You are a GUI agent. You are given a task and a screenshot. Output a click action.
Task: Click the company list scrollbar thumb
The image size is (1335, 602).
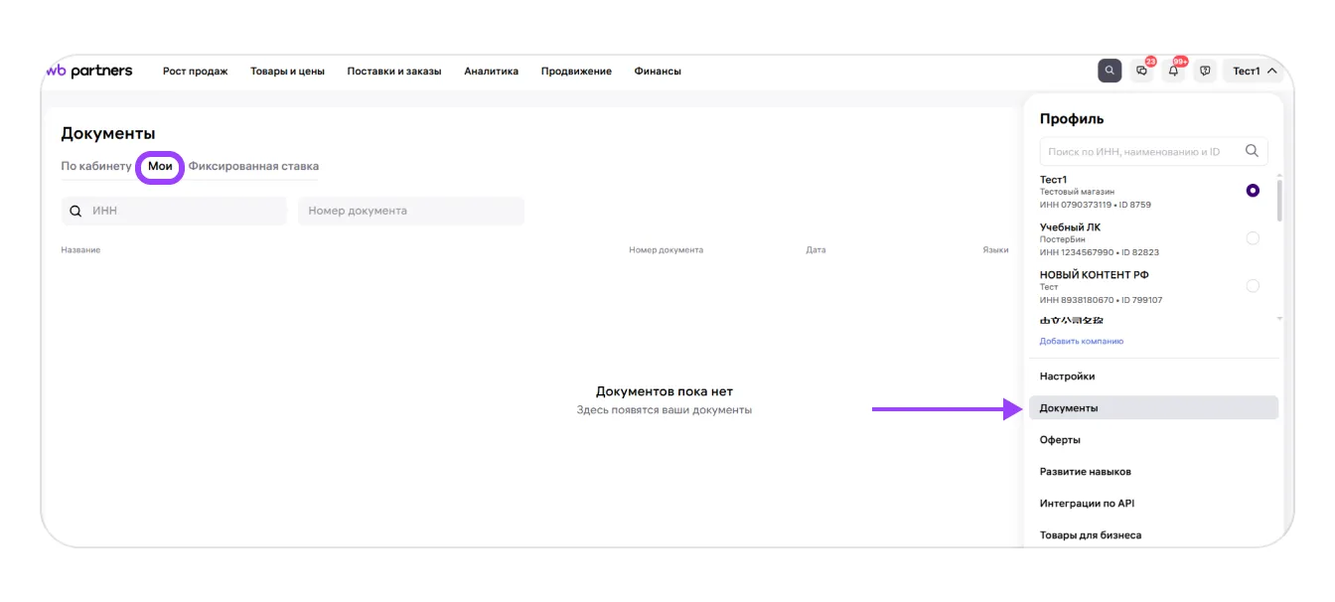coord(1278,200)
